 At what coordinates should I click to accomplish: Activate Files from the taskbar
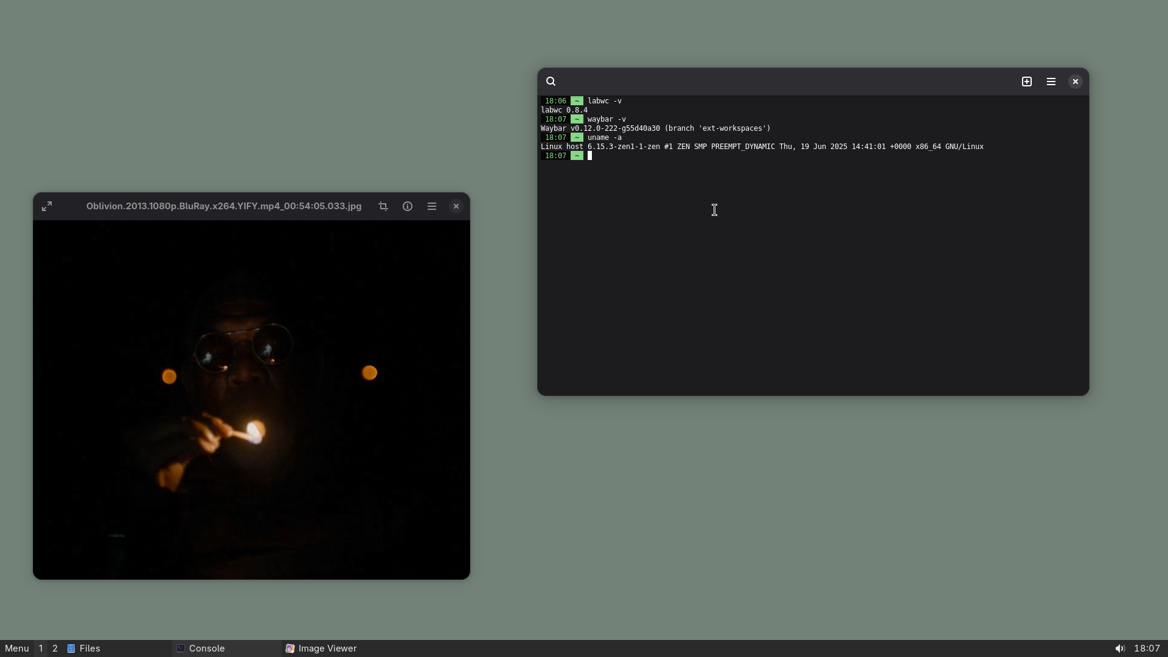pyautogui.click(x=118, y=648)
